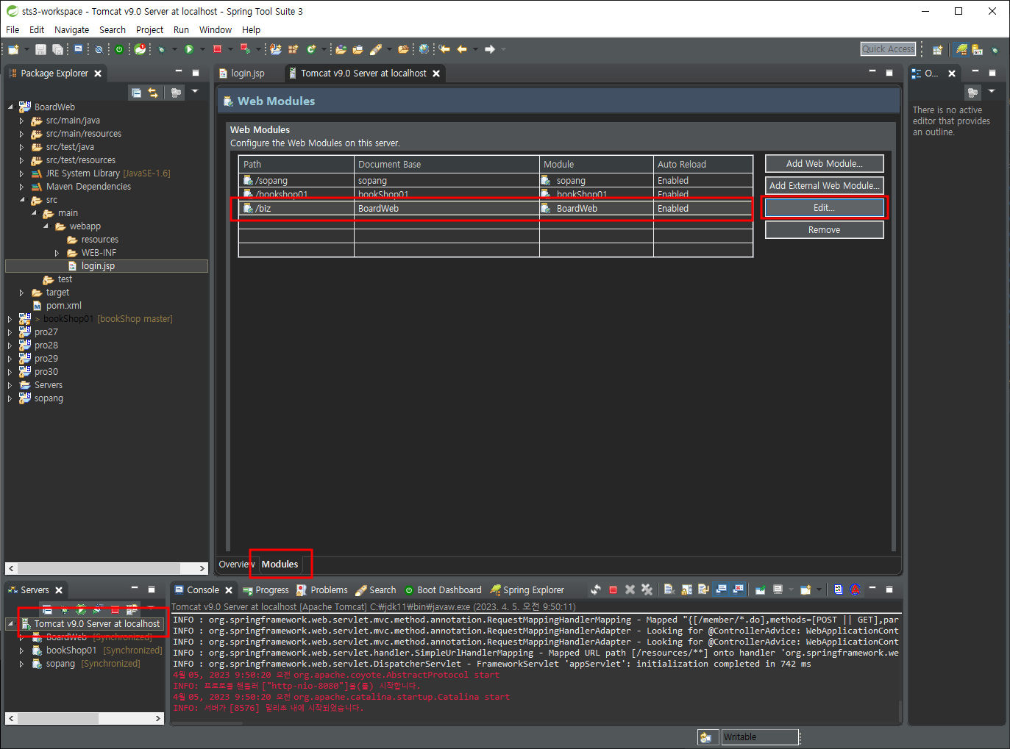
Task: Click the green power Boot Dashboard icon
Action: pos(119,49)
